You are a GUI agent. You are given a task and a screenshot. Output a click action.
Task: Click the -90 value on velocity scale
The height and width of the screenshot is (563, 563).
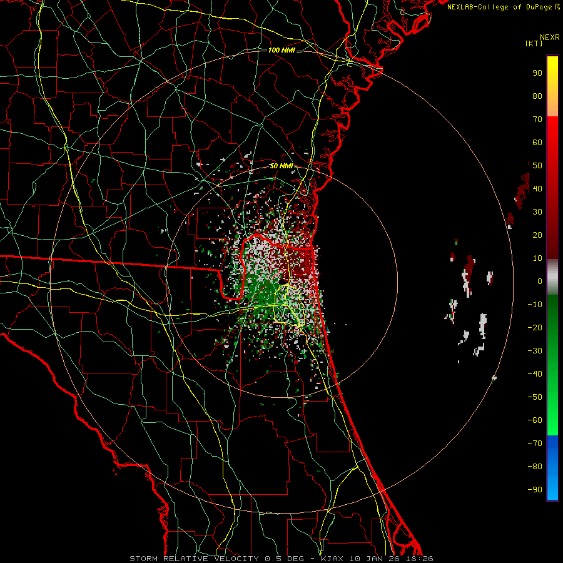point(535,490)
